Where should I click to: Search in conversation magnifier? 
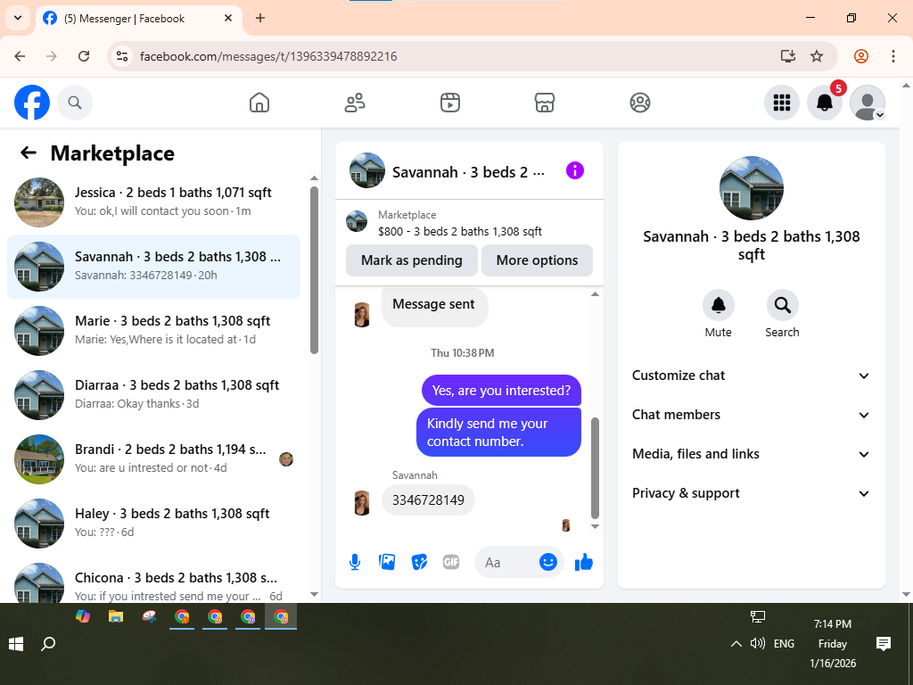(x=783, y=305)
